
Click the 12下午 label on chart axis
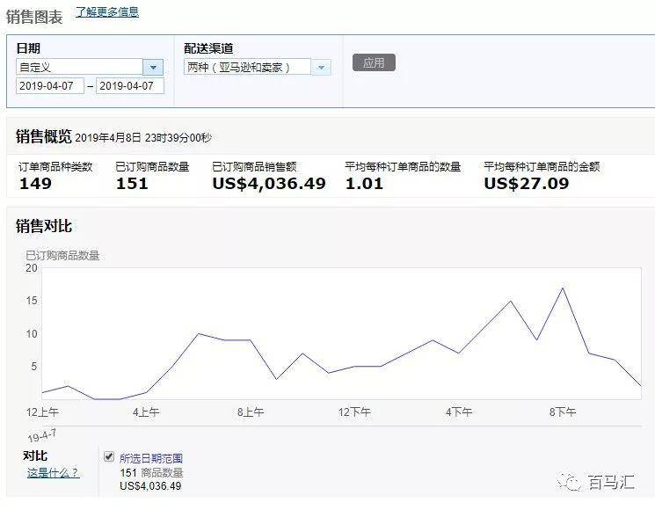pos(355,412)
